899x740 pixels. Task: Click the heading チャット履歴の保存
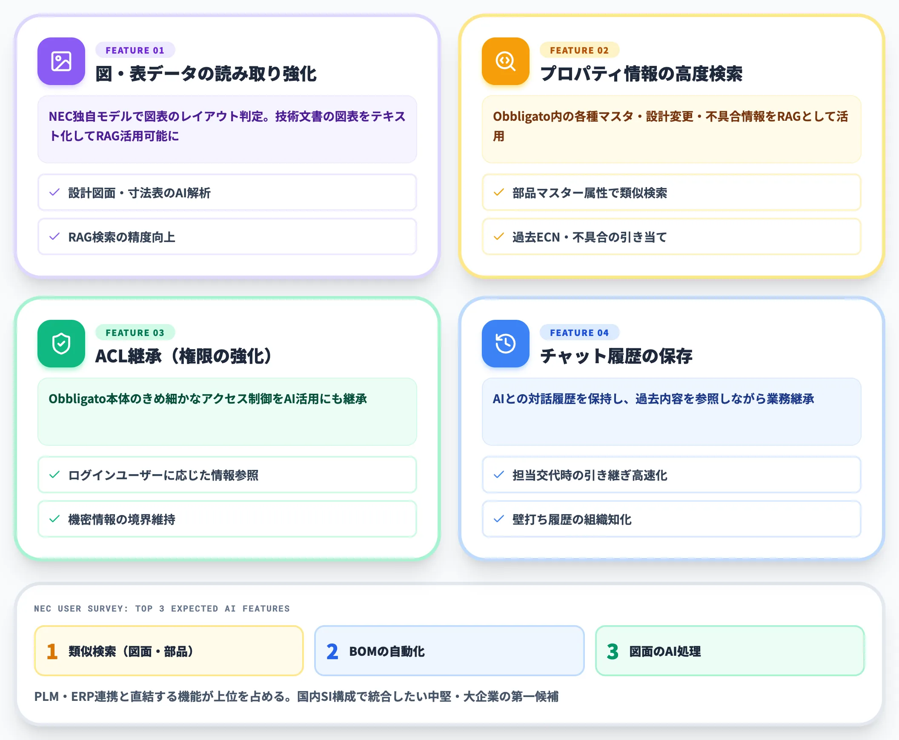point(616,356)
